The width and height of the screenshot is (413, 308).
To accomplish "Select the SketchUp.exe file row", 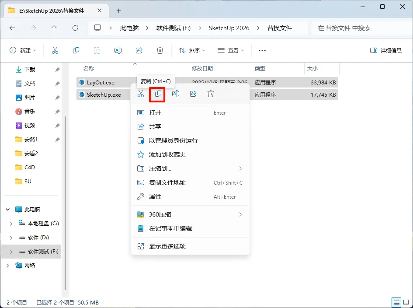I will coord(207,94).
